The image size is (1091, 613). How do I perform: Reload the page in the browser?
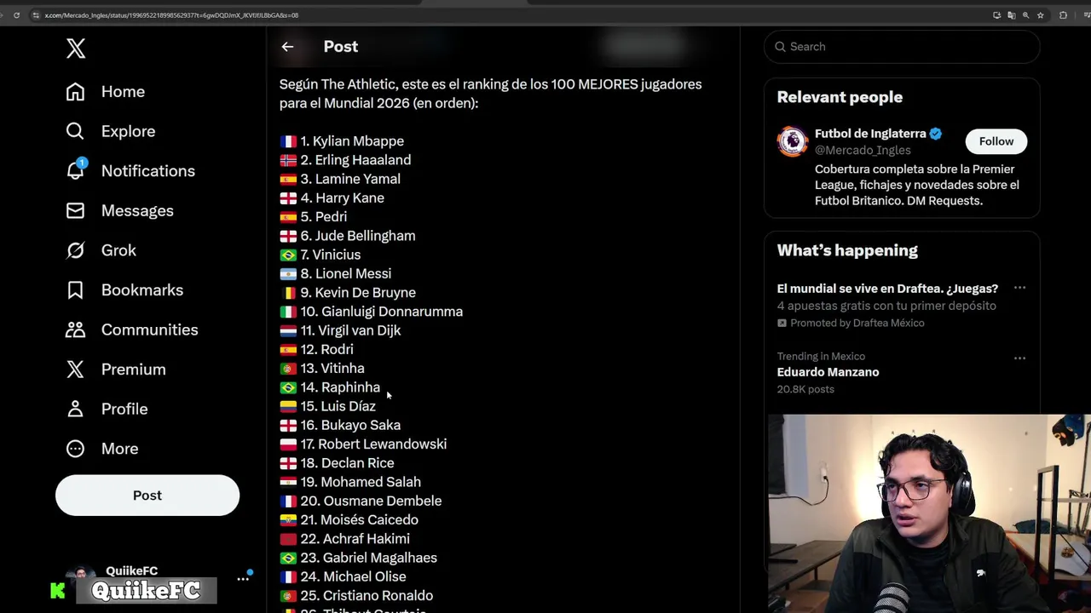coord(16,14)
